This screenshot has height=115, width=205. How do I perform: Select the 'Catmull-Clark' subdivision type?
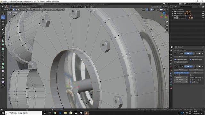click(181, 73)
